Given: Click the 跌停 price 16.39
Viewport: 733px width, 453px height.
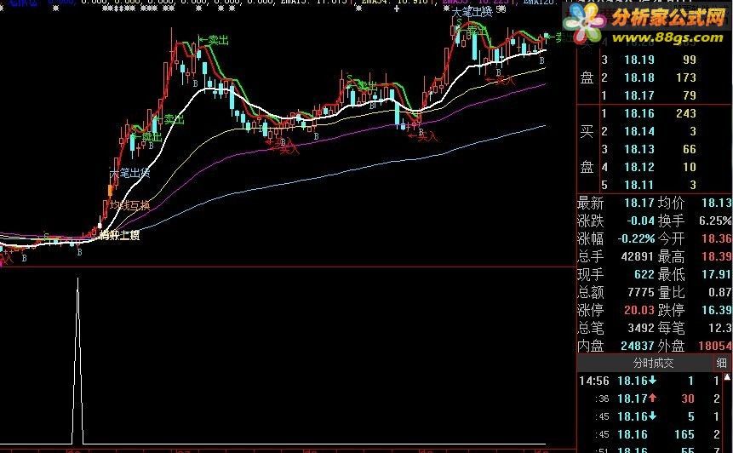Looking at the screenshot, I should pos(717,310).
